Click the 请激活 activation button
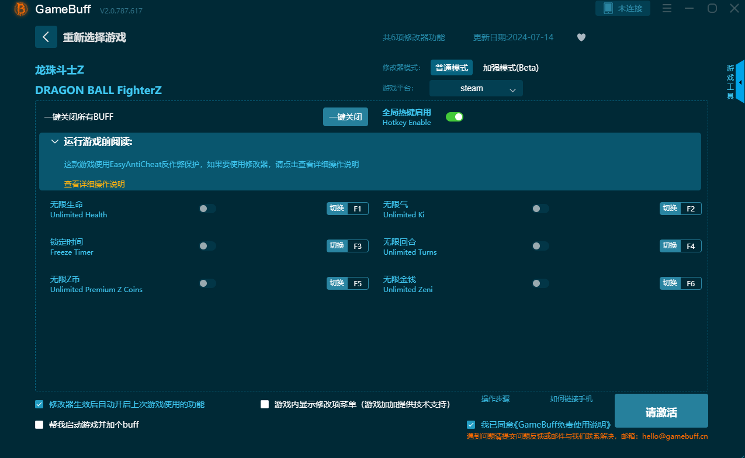 click(x=661, y=411)
